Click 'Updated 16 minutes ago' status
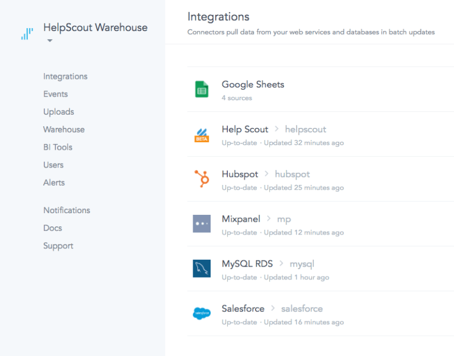454x356 pixels. [x=304, y=322]
